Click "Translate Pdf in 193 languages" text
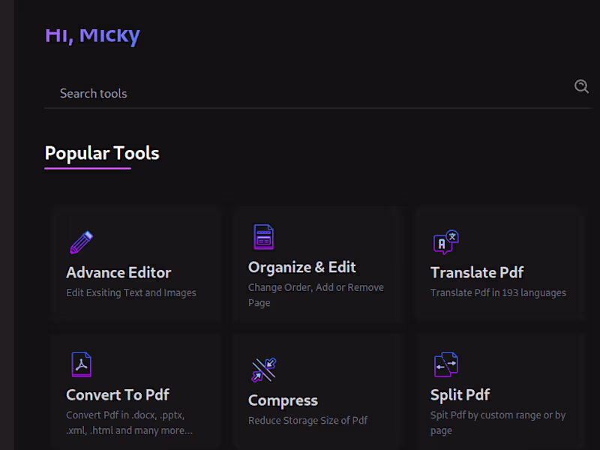This screenshot has height=450, width=600. coord(498,292)
